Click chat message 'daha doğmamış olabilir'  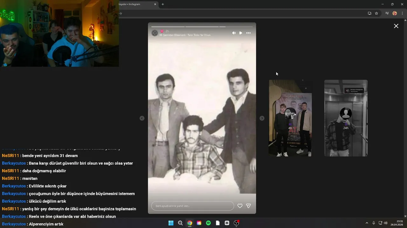tap(44, 171)
